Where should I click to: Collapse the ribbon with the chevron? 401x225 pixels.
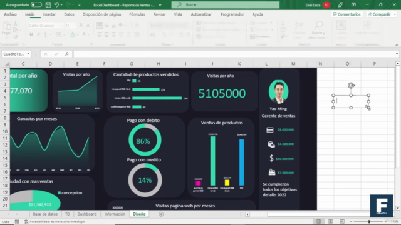pos(397,45)
